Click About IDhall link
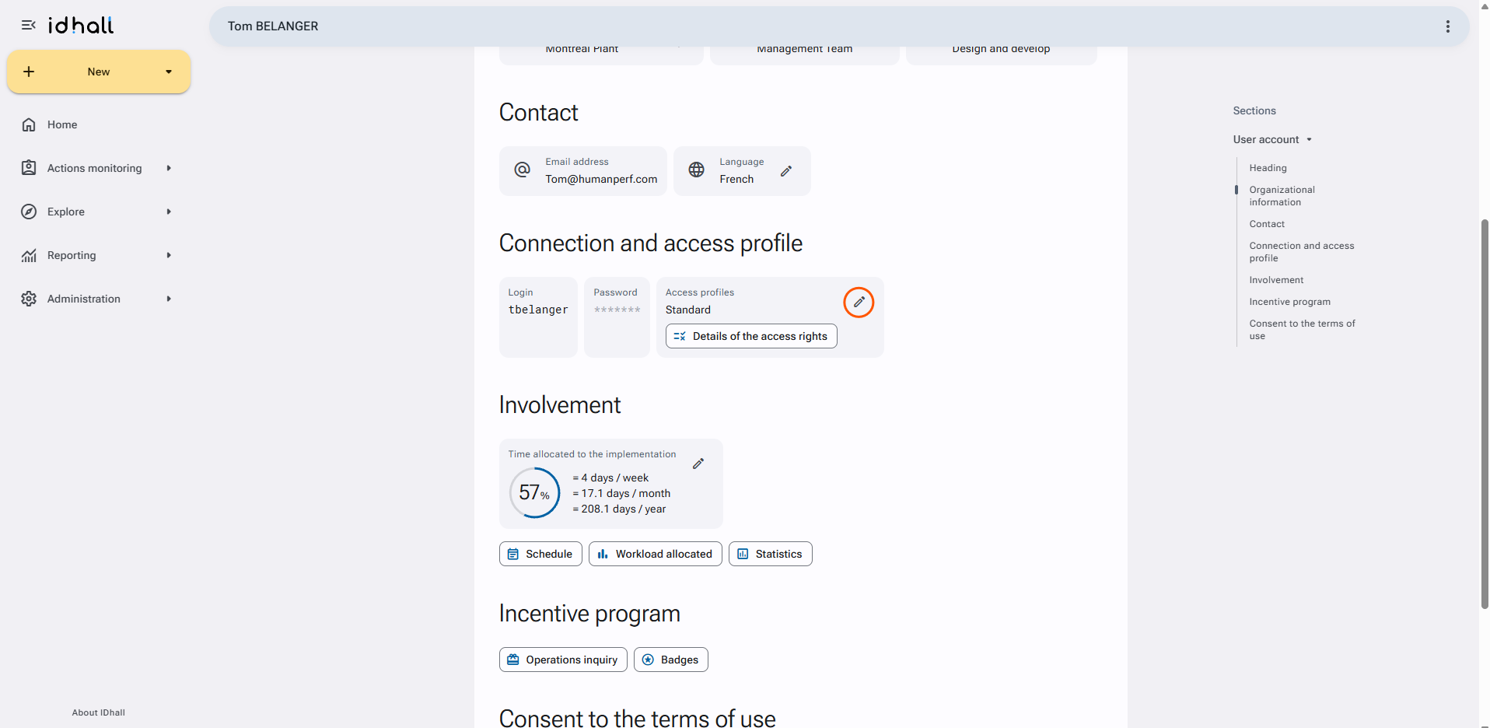Image resolution: width=1490 pixels, height=728 pixels. (99, 712)
